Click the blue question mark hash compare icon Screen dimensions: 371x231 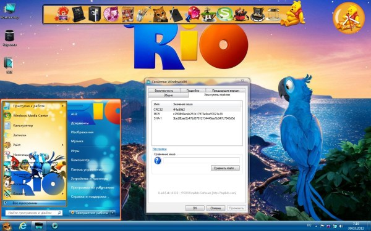158,161
